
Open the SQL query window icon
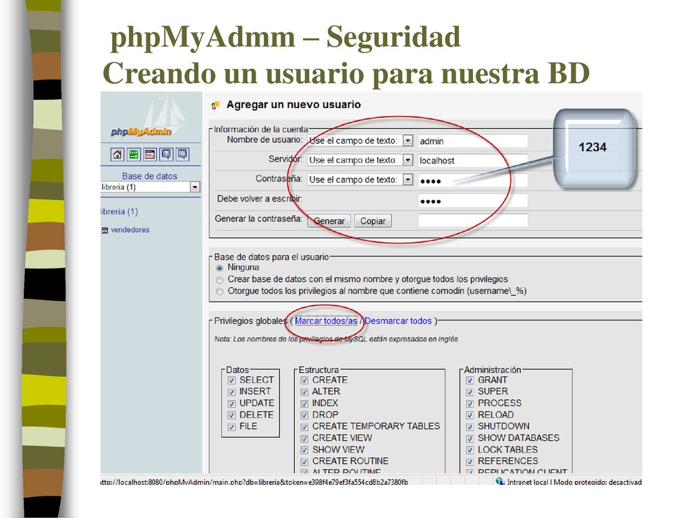150,154
